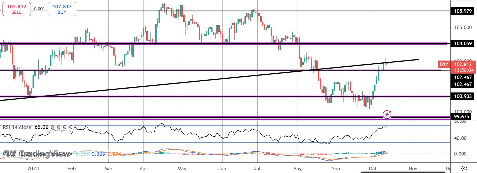Click the Jul label on time axis

257,169
